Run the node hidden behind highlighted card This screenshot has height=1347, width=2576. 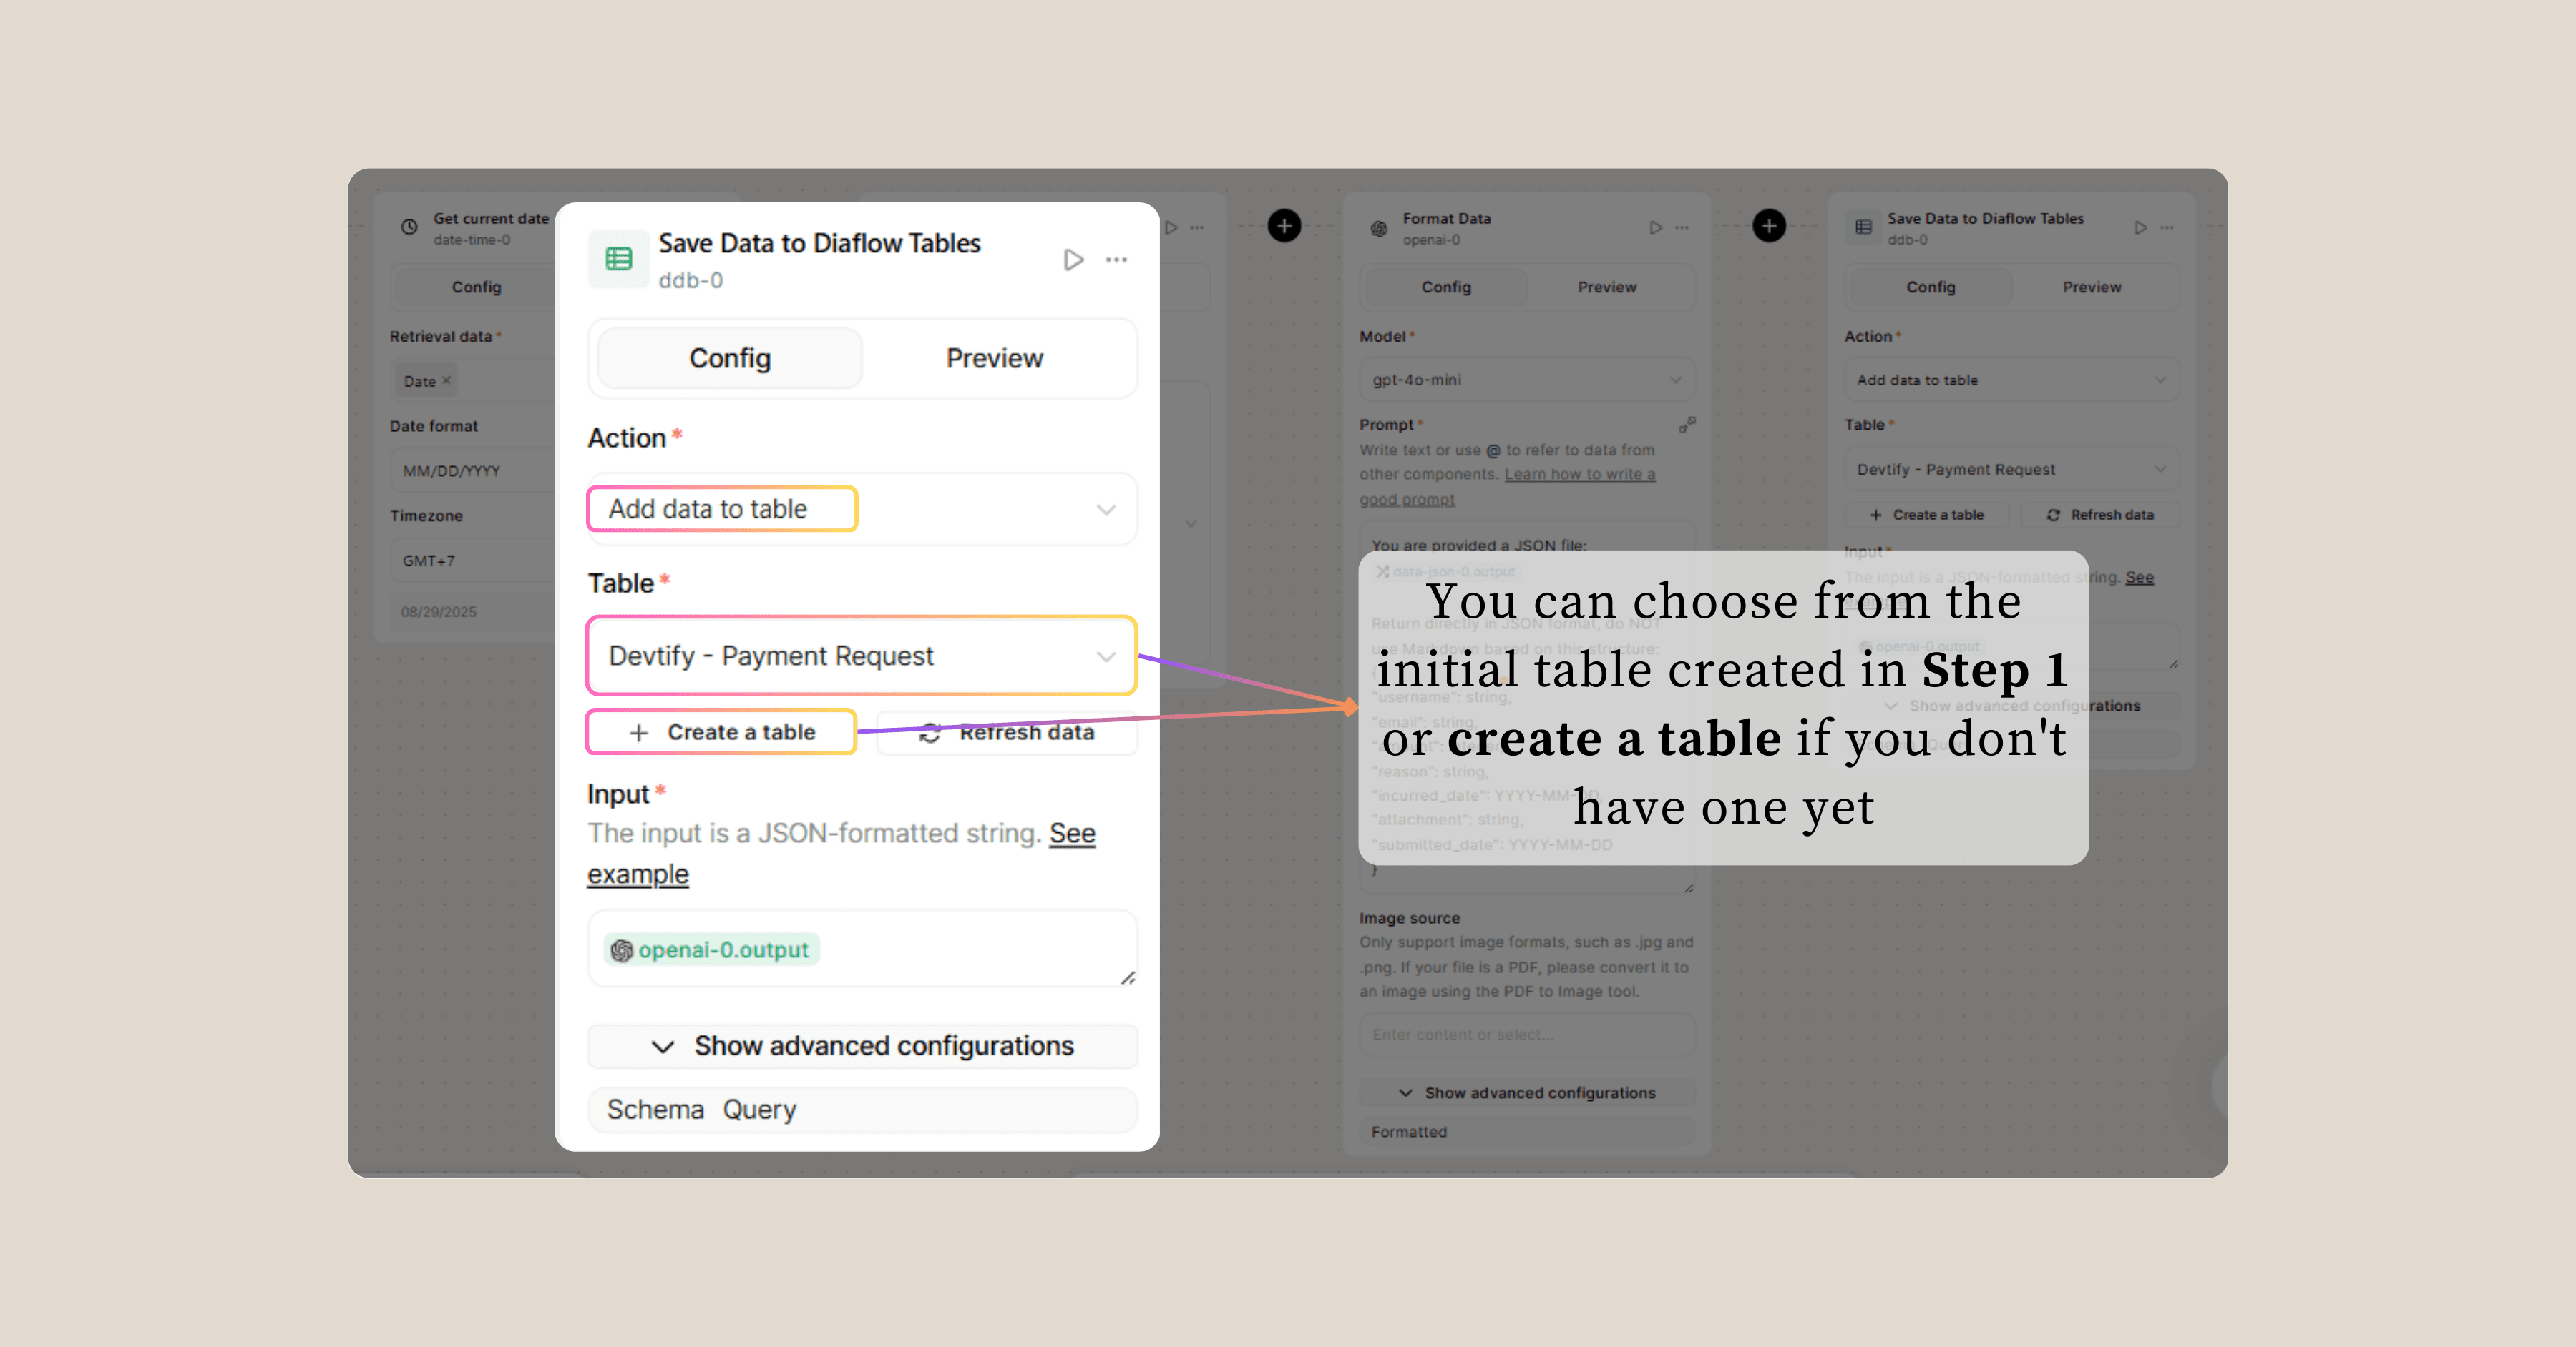click(x=1171, y=228)
